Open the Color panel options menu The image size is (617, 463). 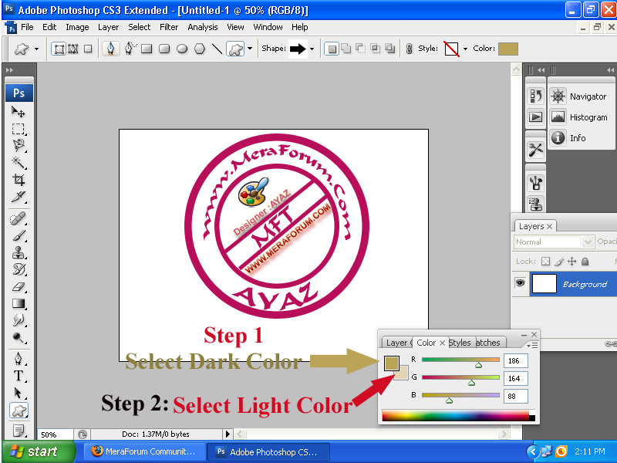pyautogui.click(x=532, y=345)
